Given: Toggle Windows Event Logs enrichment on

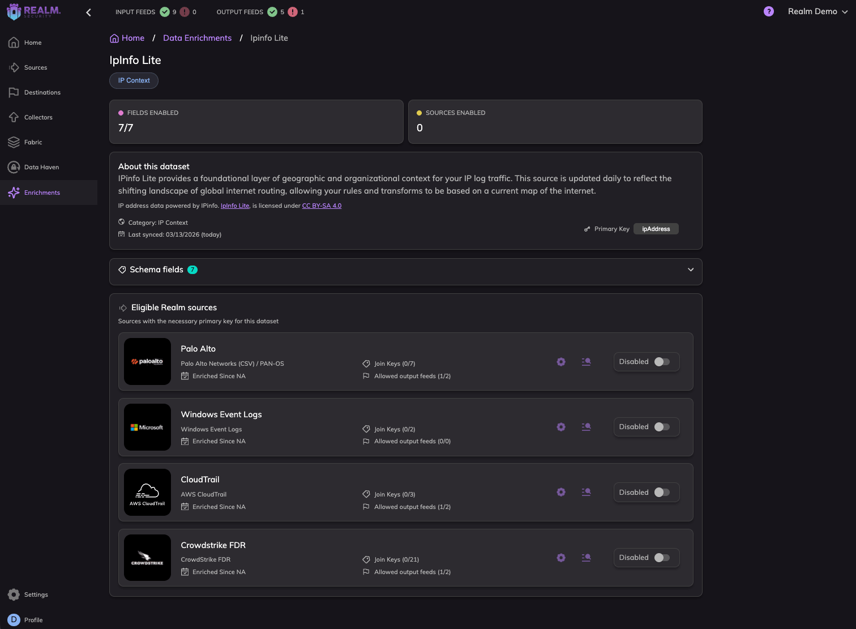Looking at the screenshot, I should pos(662,427).
